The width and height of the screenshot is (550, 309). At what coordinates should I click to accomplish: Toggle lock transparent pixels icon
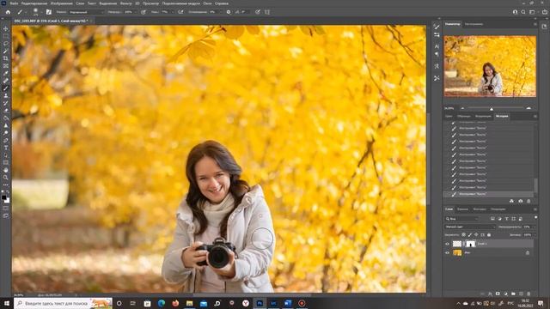464,234
